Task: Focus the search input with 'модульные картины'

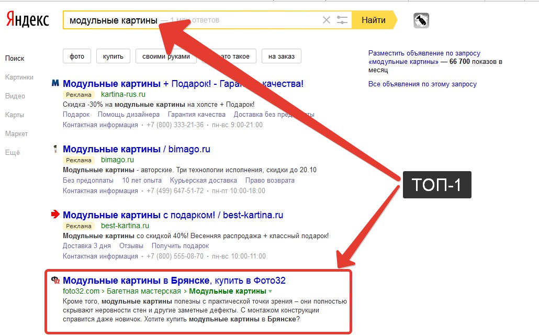Action: point(193,20)
